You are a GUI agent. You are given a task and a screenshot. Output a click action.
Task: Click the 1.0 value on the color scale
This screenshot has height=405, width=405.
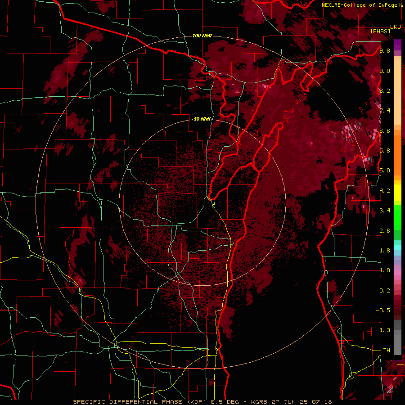click(385, 270)
